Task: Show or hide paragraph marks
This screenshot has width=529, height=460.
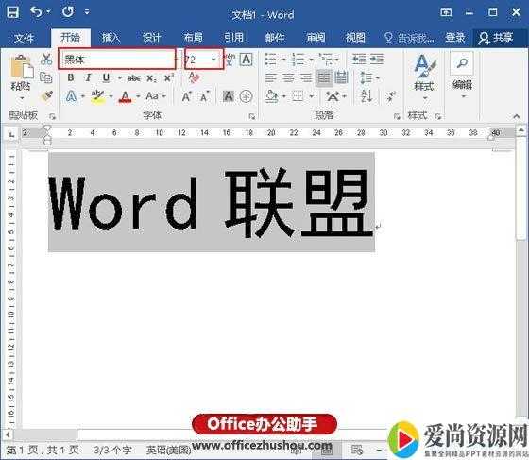Action: click(391, 96)
